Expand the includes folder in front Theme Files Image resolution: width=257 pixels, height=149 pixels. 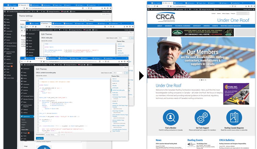pos(115,101)
